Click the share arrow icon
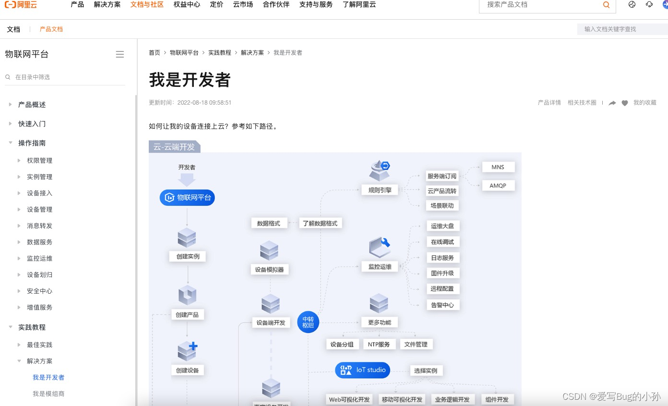Viewport: 668px width, 406px height. (612, 103)
